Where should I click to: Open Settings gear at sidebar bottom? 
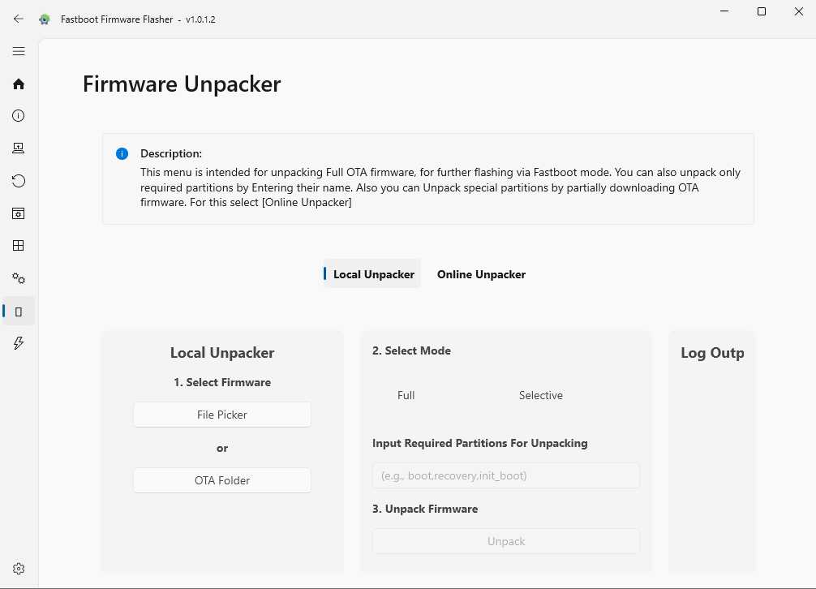19,569
